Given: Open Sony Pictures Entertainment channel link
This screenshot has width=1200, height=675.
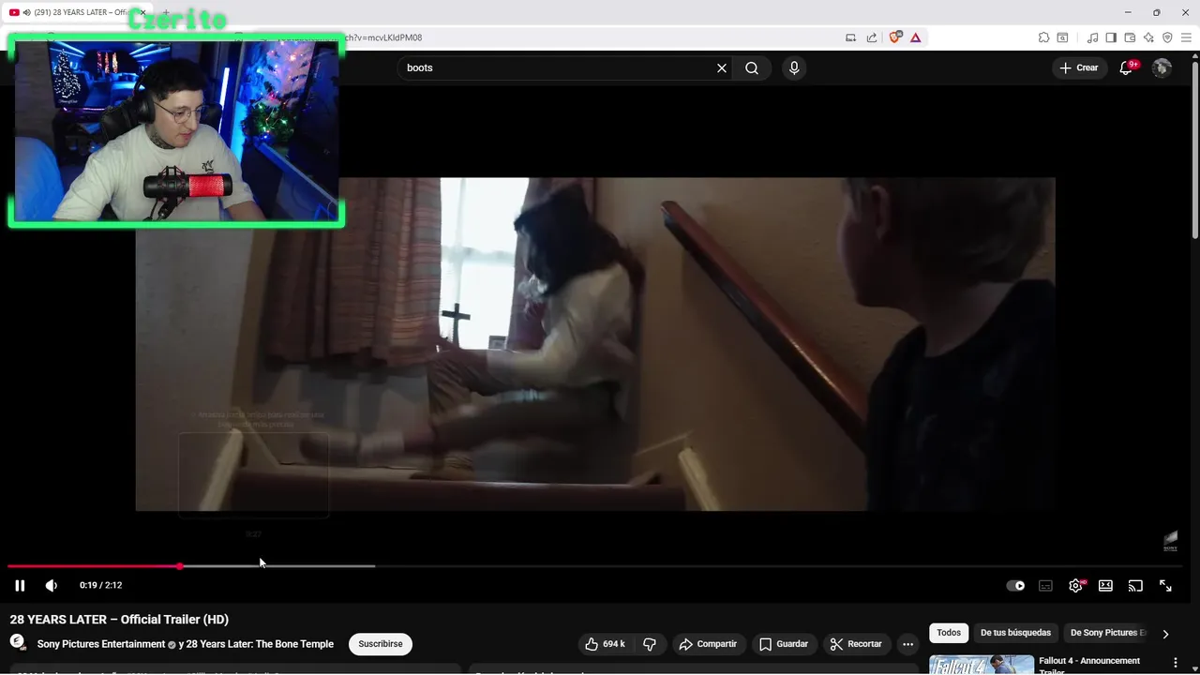Looking at the screenshot, I should pyautogui.click(x=100, y=644).
